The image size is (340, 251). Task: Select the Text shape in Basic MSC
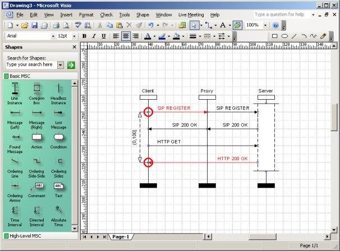click(x=58, y=190)
